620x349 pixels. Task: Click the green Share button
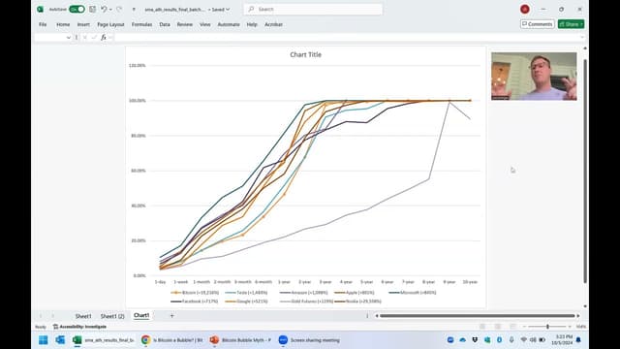tap(571, 24)
